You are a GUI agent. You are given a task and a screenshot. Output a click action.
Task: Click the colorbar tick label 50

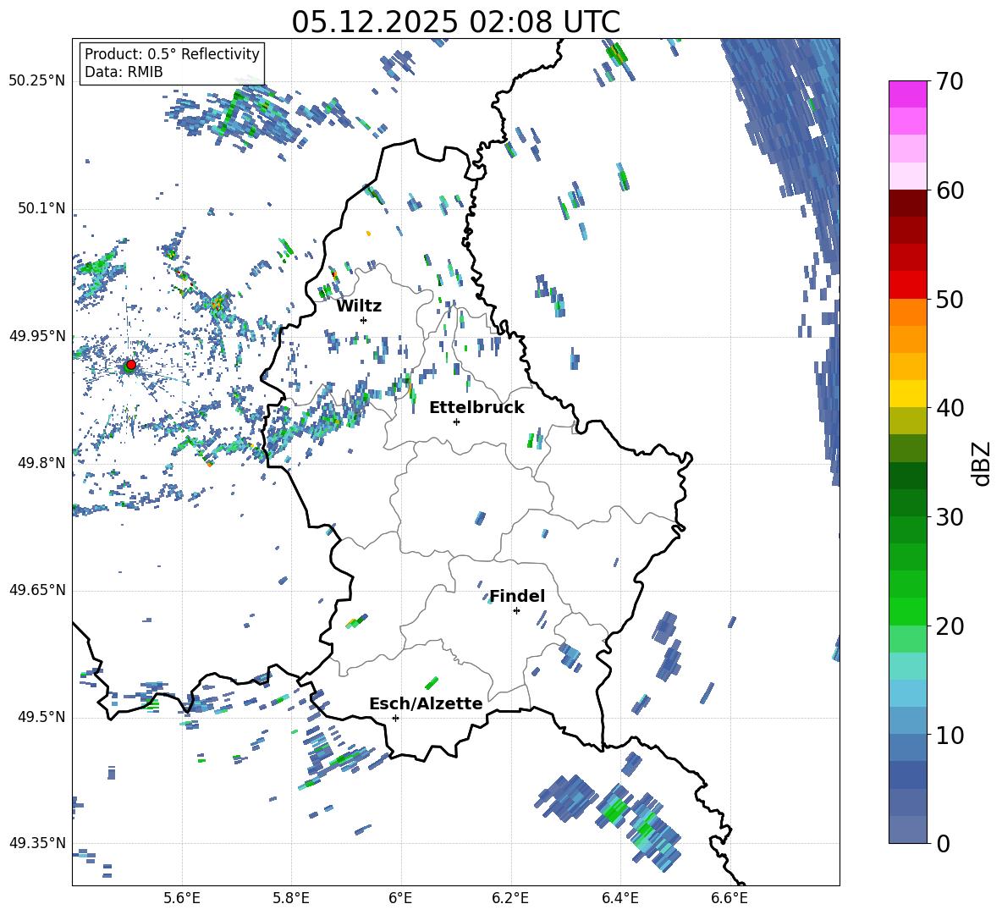[950, 300]
